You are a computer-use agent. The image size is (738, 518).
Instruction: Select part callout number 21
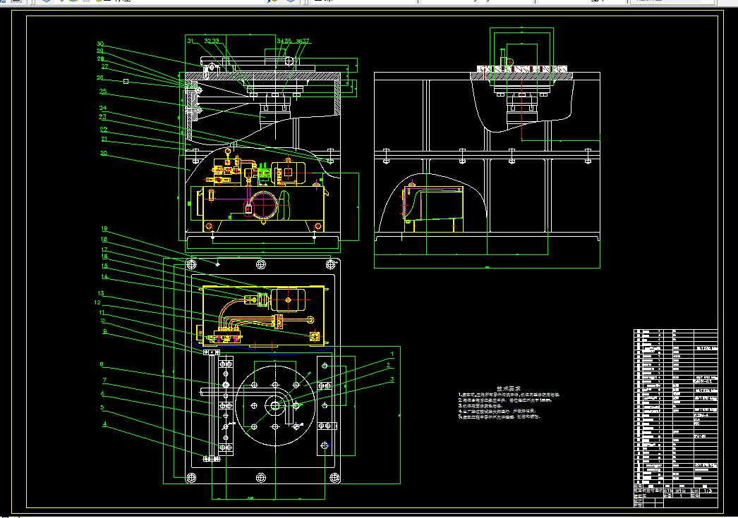(104, 139)
